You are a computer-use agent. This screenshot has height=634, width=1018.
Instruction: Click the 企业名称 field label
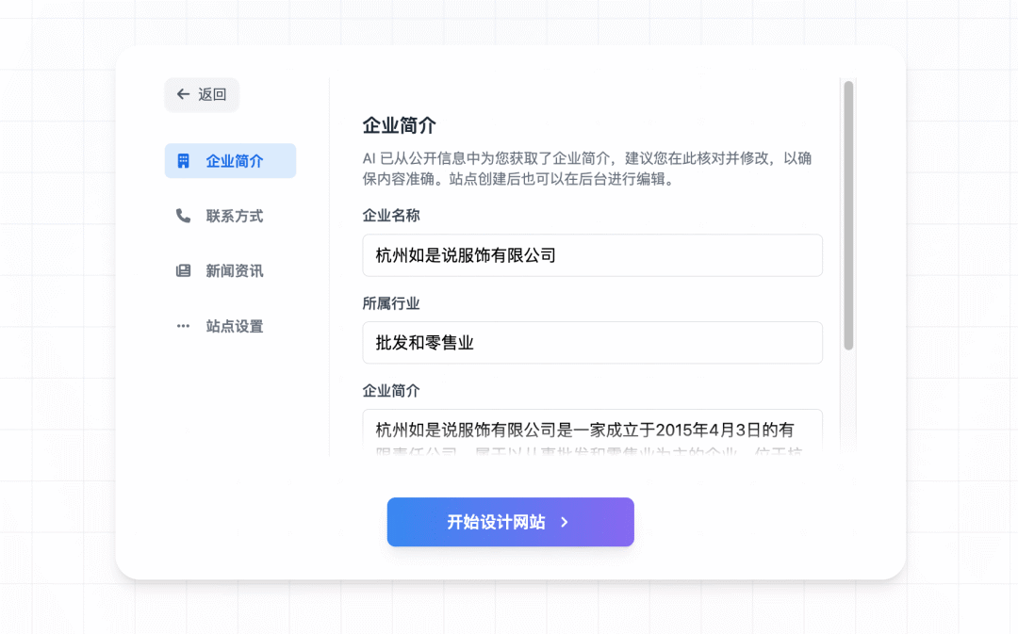click(391, 216)
